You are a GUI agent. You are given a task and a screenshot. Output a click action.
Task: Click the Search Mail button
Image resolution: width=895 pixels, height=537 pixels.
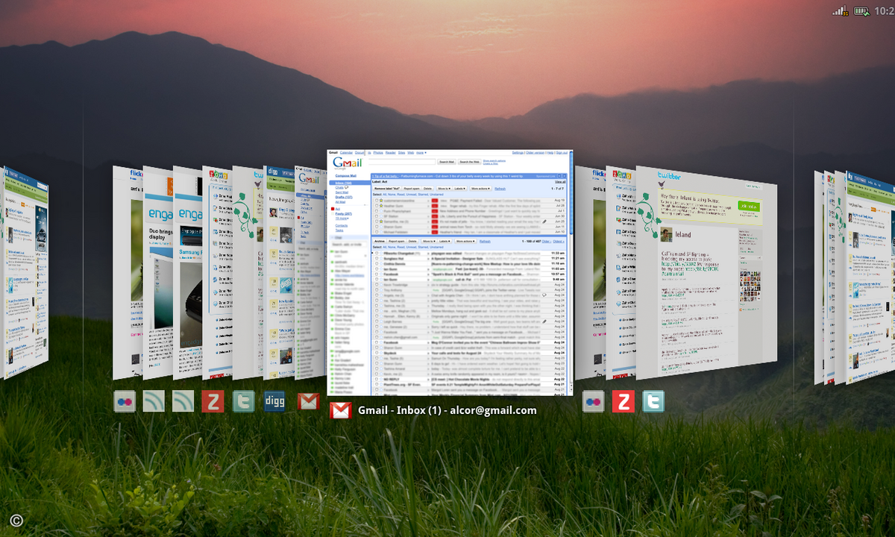pyautogui.click(x=447, y=162)
